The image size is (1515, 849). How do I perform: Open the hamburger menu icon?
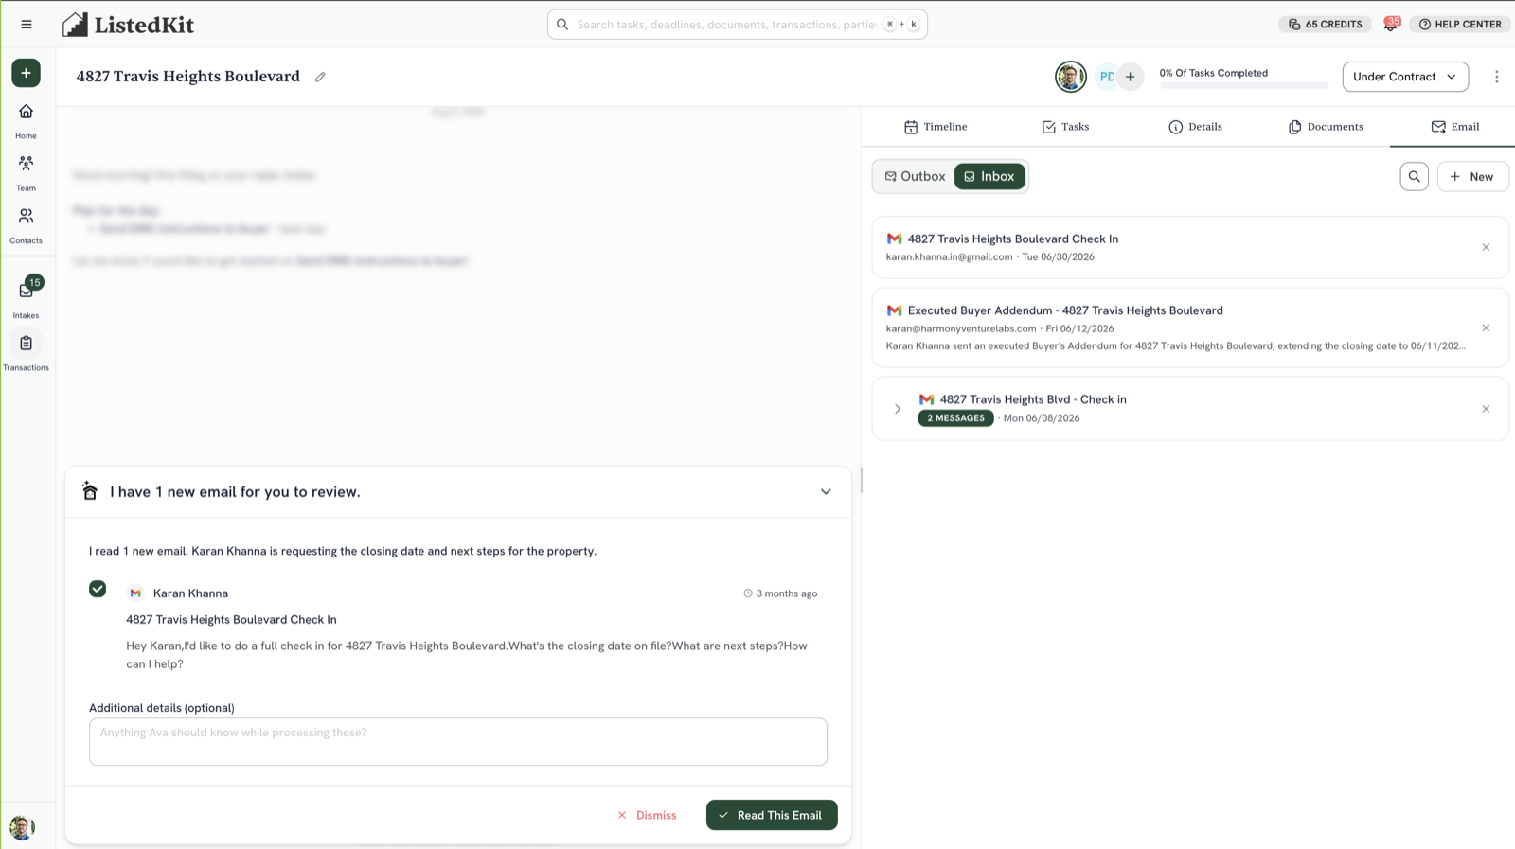click(x=27, y=25)
